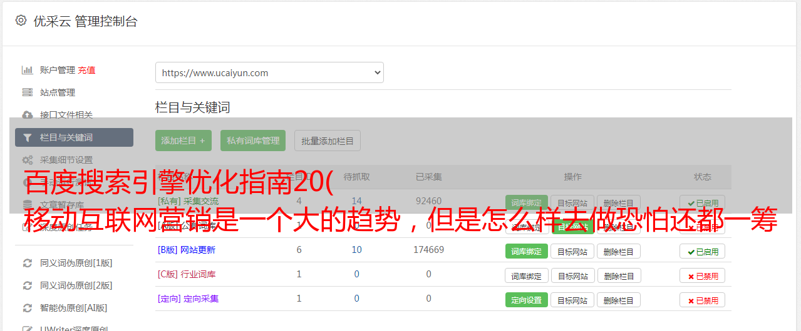Screen dimensions: 801x331
Task: Click the 私有词库管理 button
Action: (253, 141)
